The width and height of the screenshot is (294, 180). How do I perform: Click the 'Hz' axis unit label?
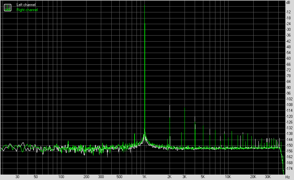[x=288, y=177]
